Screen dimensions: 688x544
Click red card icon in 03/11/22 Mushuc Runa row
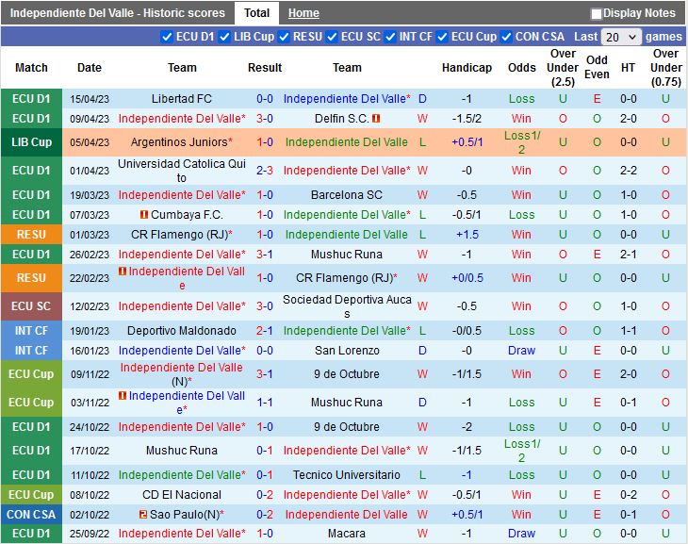click(x=123, y=396)
